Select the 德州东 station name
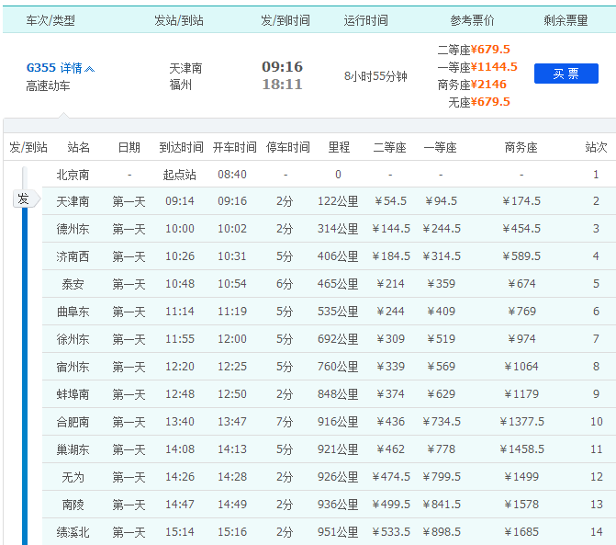The width and height of the screenshot is (616, 545). tap(73, 229)
